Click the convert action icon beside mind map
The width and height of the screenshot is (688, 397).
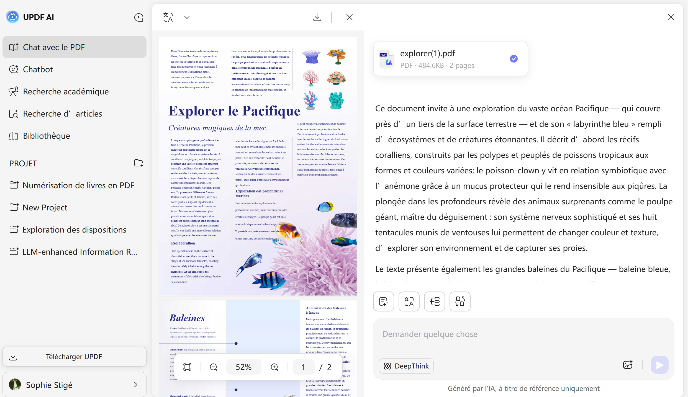coord(460,301)
